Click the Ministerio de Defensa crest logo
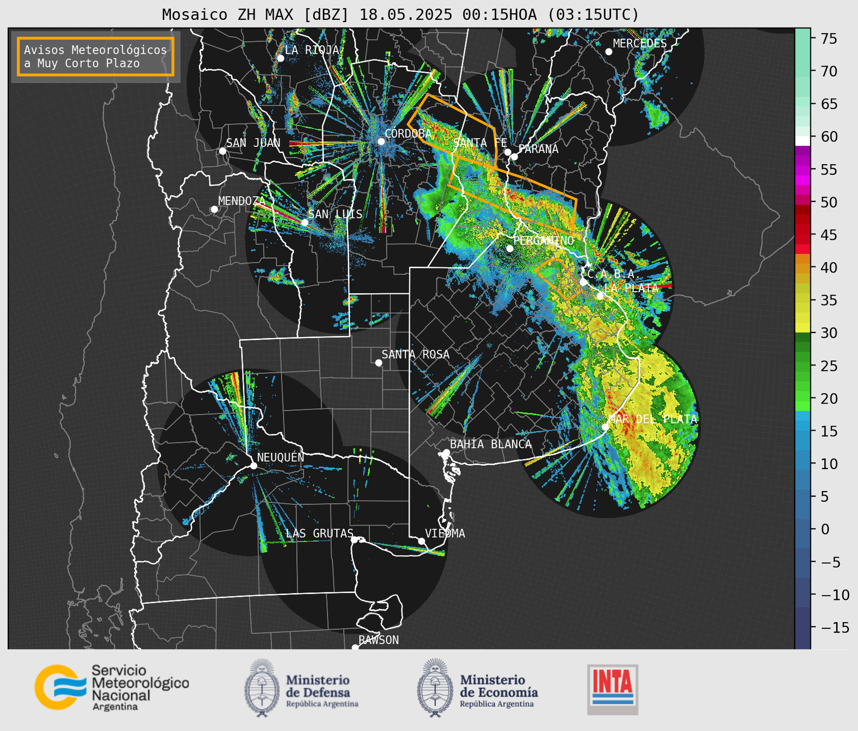The width and height of the screenshot is (858, 731). [x=262, y=688]
